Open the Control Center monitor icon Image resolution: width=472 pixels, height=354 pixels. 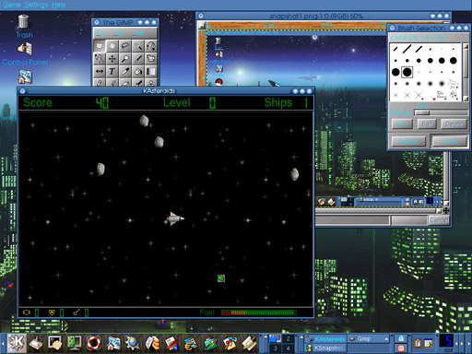tap(75, 343)
